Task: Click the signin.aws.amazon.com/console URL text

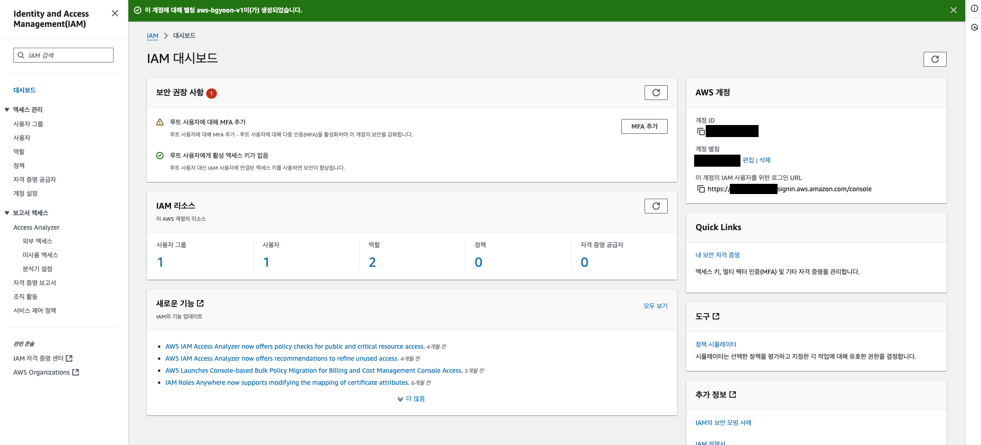Action: pos(825,189)
